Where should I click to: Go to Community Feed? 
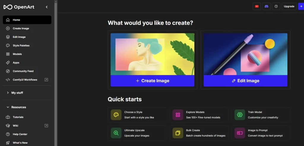[x=23, y=71]
